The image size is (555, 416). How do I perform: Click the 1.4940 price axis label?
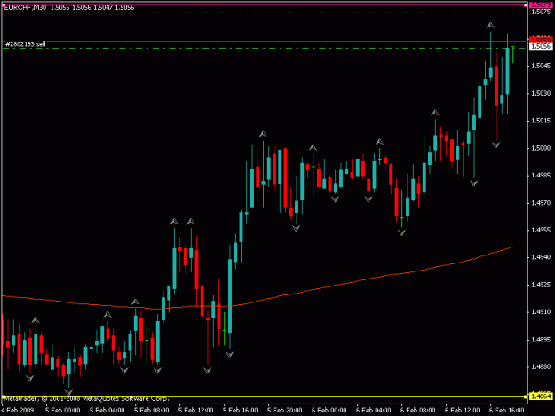[x=541, y=257]
